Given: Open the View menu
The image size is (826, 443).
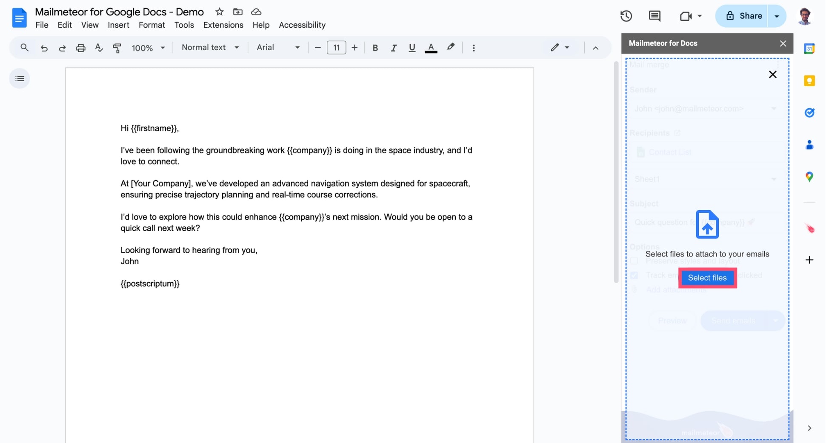Looking at the screenshot, I should 90,25.
